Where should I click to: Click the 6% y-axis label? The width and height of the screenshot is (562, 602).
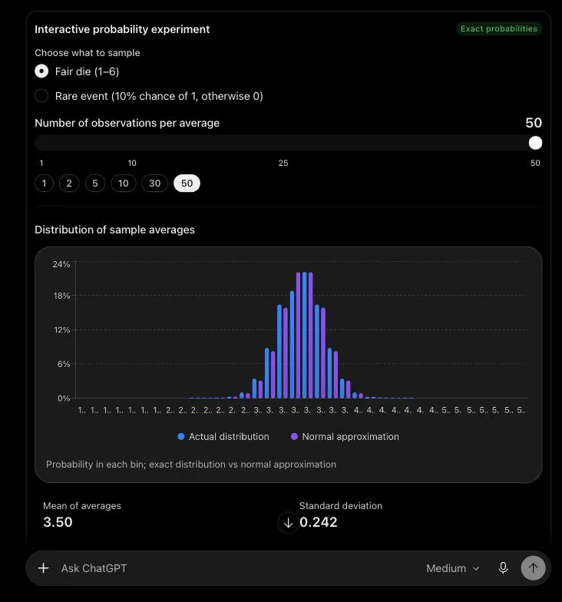[x=63, y=364]
